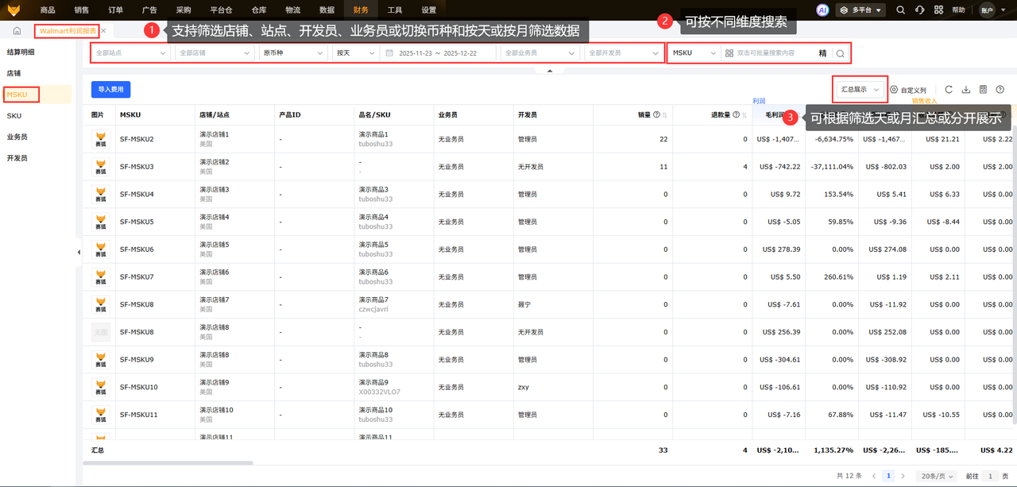This screenshot has width=1017, height=487.
Task: Open the 按天 granularity dropdown
Action: point(354,53)
